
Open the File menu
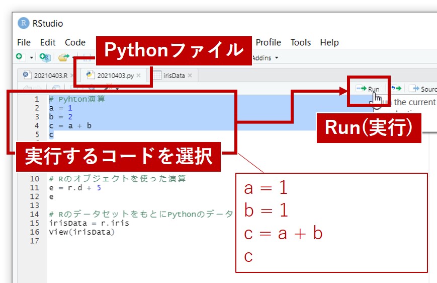pyautogui.click(x=24, y=42)
